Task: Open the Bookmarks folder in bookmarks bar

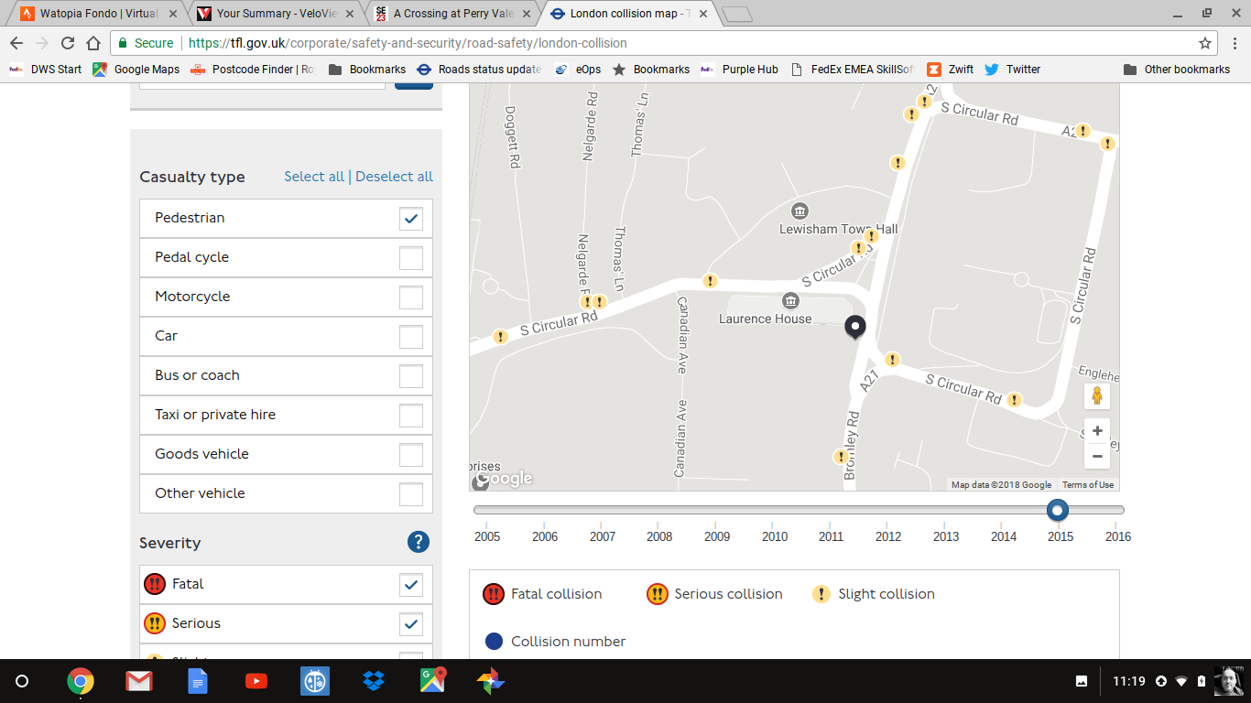Action: [x=367, y=70]
